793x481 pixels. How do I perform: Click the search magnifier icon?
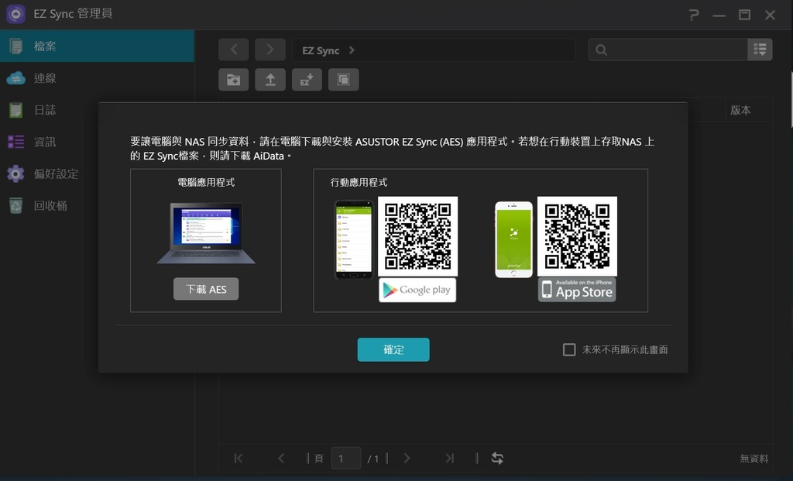601,50
